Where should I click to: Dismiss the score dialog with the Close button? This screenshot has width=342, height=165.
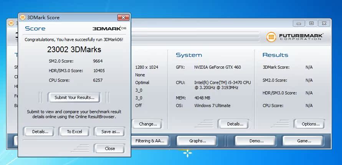point(110,148)
